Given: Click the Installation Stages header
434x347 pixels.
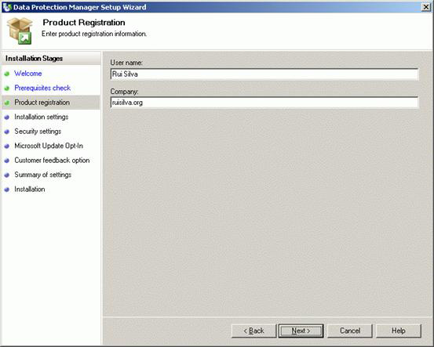Looking at the screenshot, I should (x=34, y=58).
